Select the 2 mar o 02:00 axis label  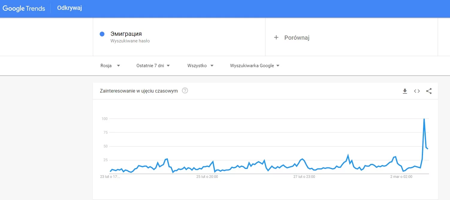[401, 177]
